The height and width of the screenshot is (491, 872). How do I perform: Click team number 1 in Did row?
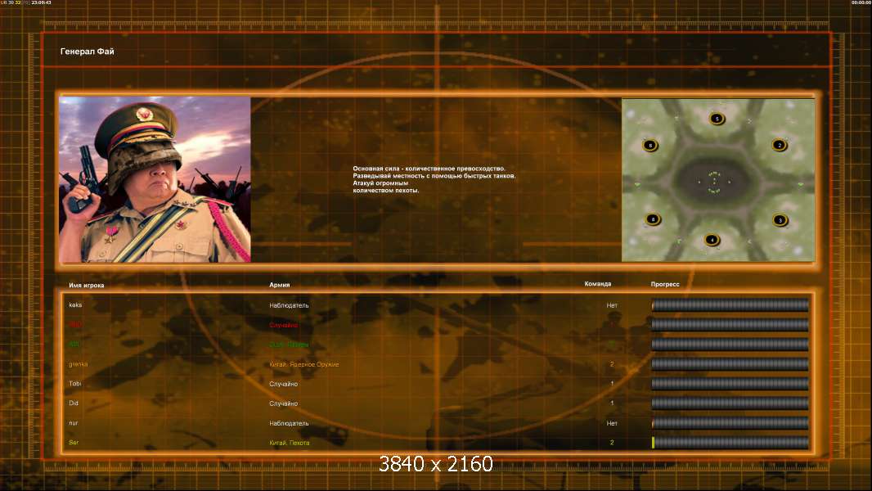point(612,403)
